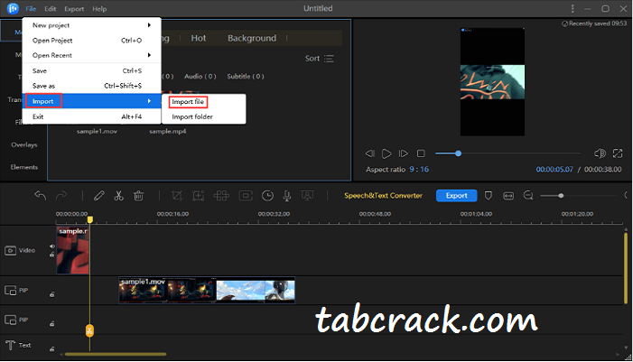Fit timeline to window icon

pos(508,196)
